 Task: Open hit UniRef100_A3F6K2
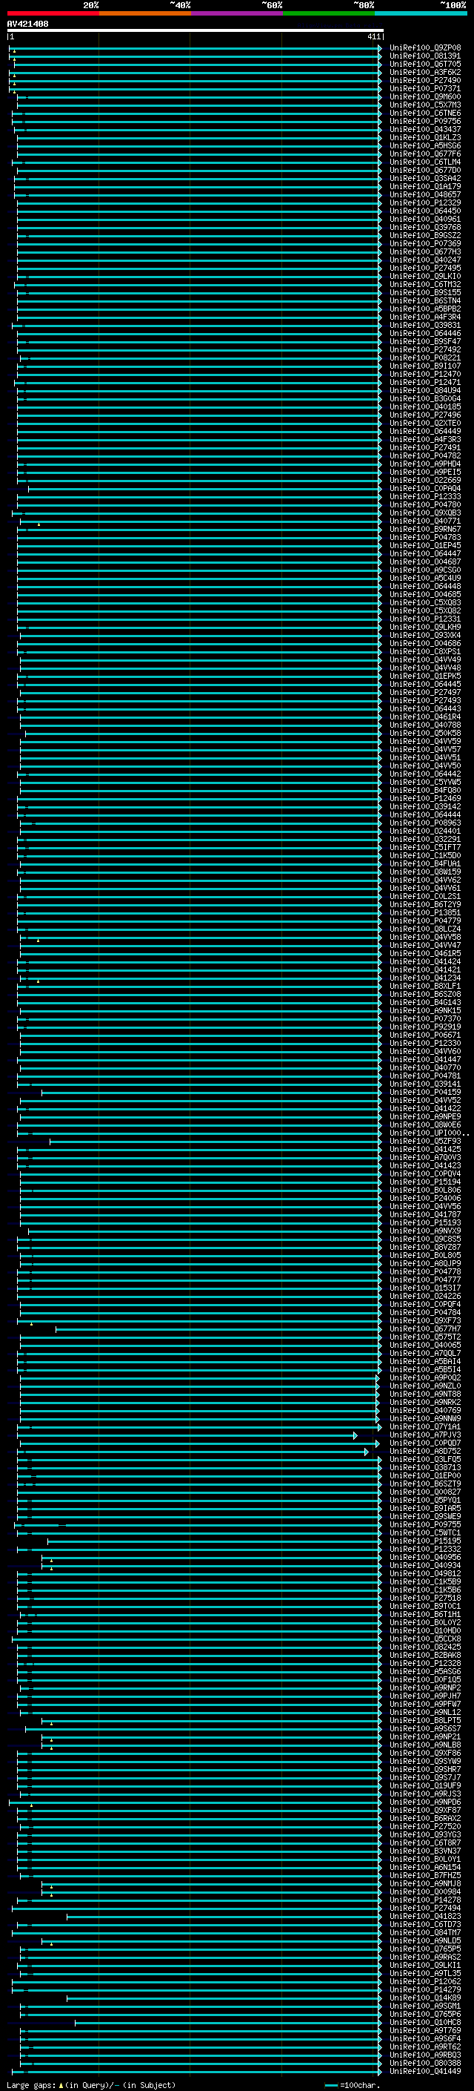[x=424, y=72]
